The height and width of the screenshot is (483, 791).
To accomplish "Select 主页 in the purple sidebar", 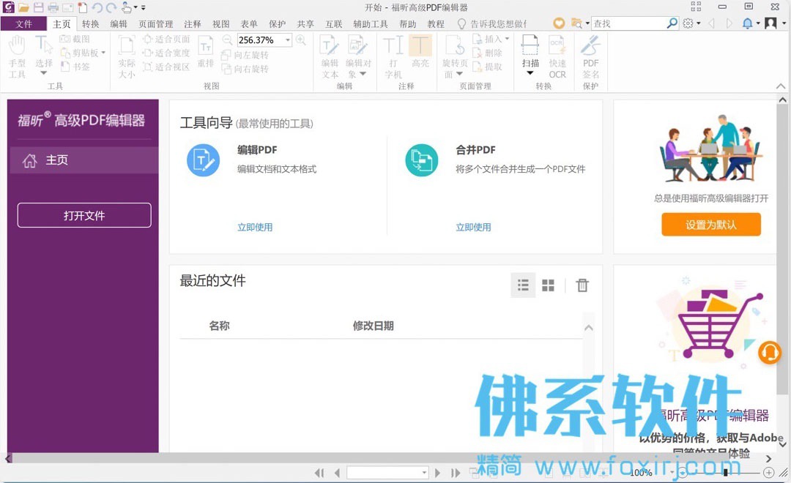I will tap(84, 160).
